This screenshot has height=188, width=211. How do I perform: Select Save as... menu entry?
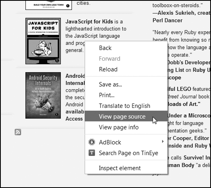pos(126,84)
